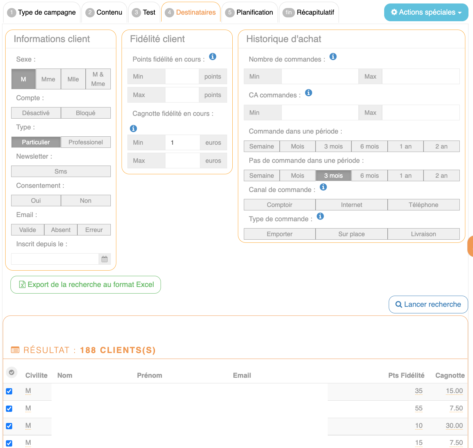473x448 pixels.
Task: Select Livraison order type filter
Action: coord(423,234)
